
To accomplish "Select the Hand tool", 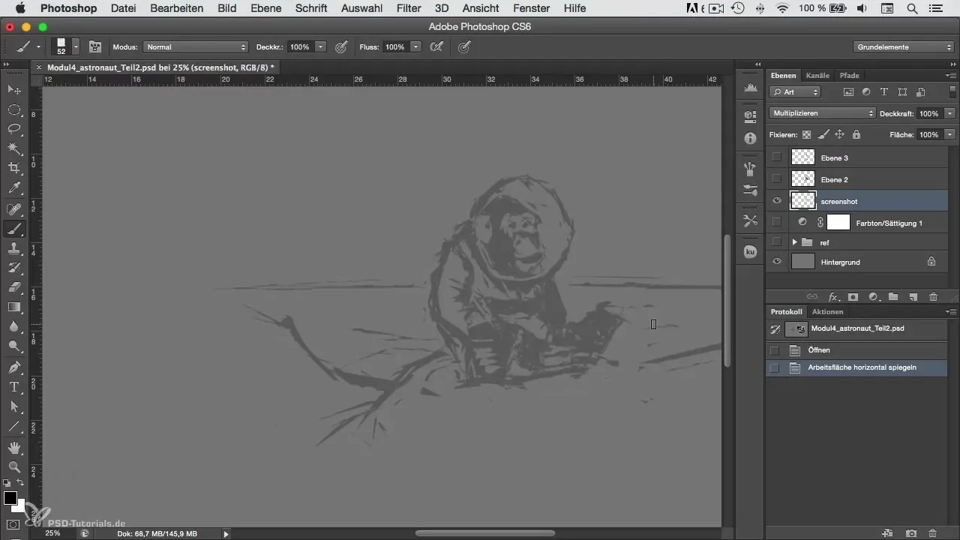I will [14, 448].
